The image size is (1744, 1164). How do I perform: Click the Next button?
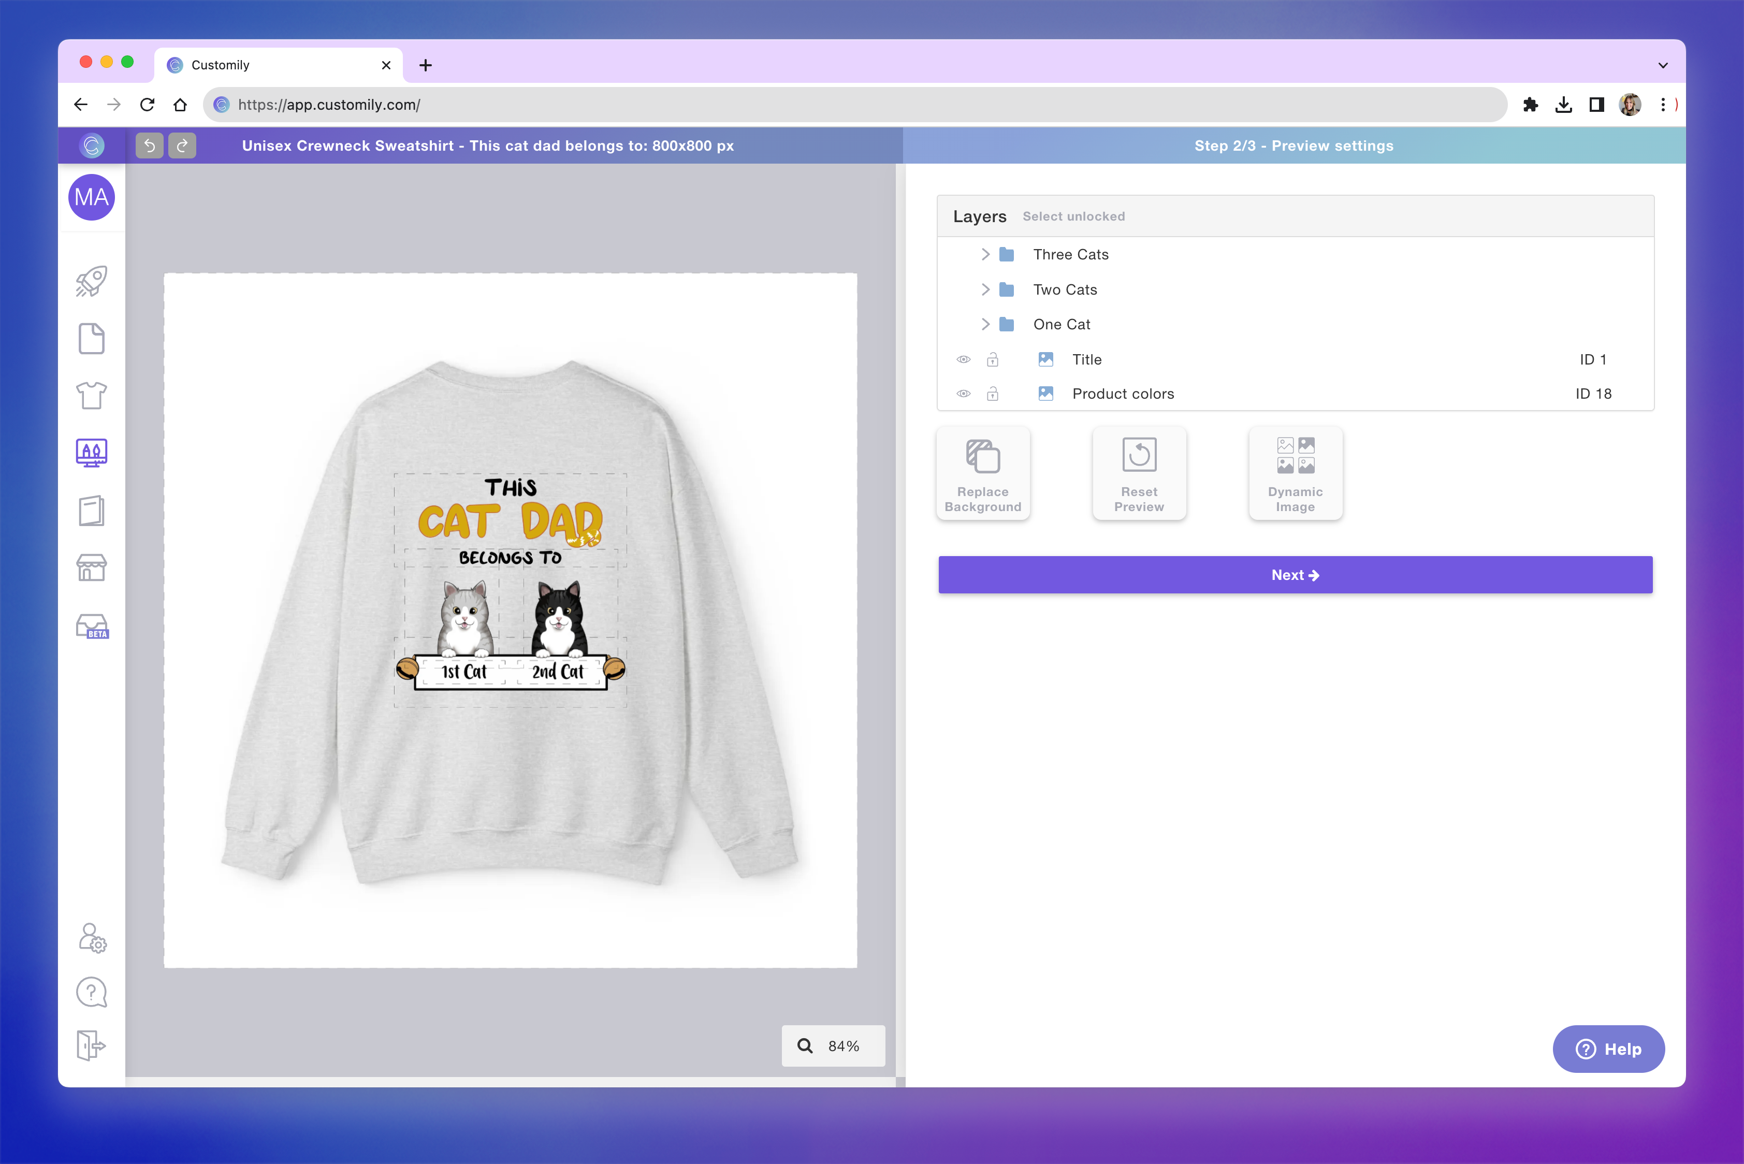[1294, 574]
